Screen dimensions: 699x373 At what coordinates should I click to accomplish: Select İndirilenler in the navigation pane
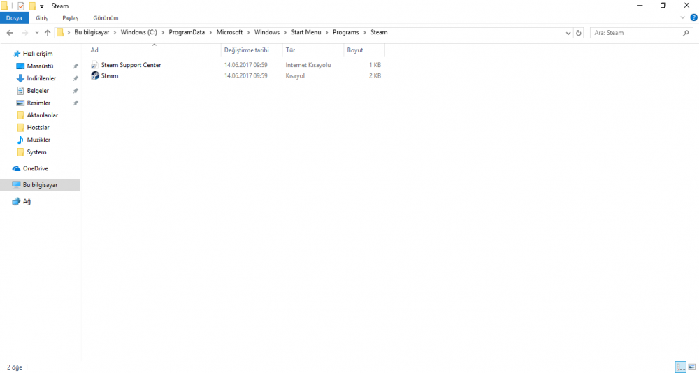point(41,78)
